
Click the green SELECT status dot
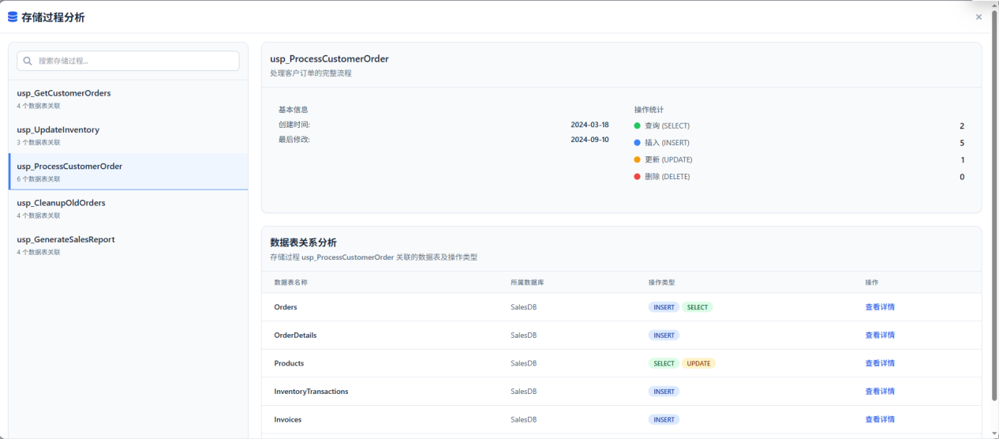[638, 126]
